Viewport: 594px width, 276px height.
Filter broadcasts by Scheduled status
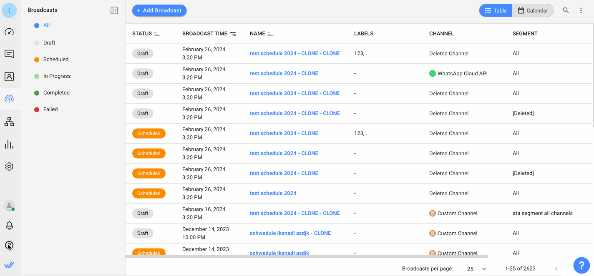(55, 60)
